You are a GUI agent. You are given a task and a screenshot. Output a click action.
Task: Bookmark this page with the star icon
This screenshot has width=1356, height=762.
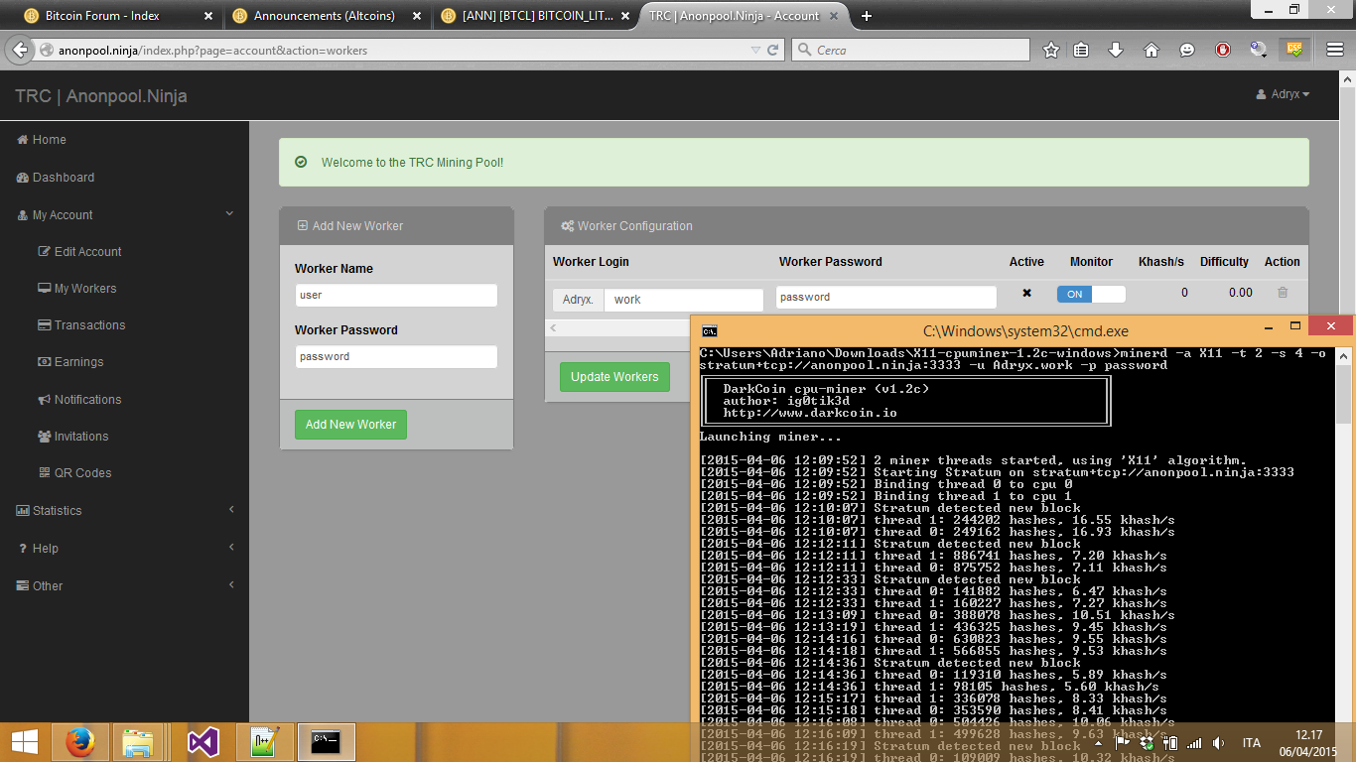point(1051,50)
